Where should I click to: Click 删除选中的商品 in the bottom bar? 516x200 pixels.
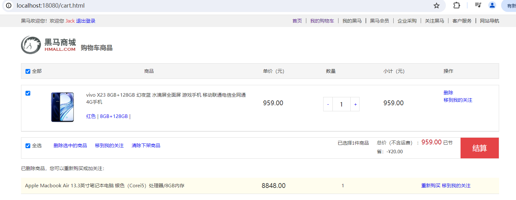[x=70, y=146]
